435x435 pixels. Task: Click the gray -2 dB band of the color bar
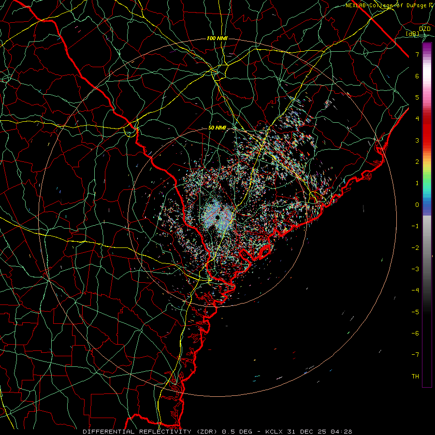point(427,248)
